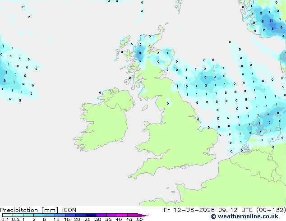The image size is (286, 221).
Task: Click the 'ICON' model name label
Action: 69,210
